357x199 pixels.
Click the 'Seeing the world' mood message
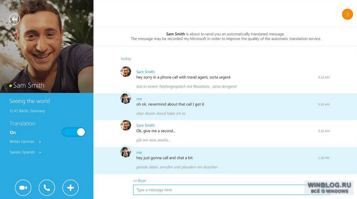[29, 101]
